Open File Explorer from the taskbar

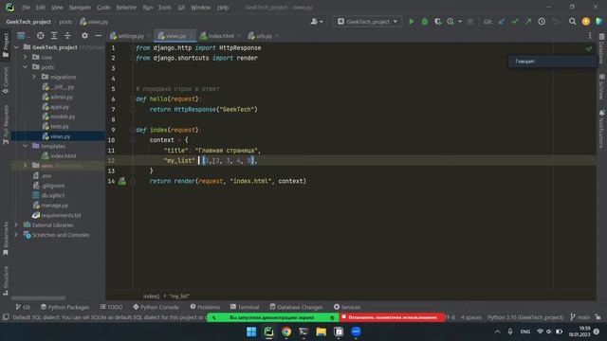(321, 332)
